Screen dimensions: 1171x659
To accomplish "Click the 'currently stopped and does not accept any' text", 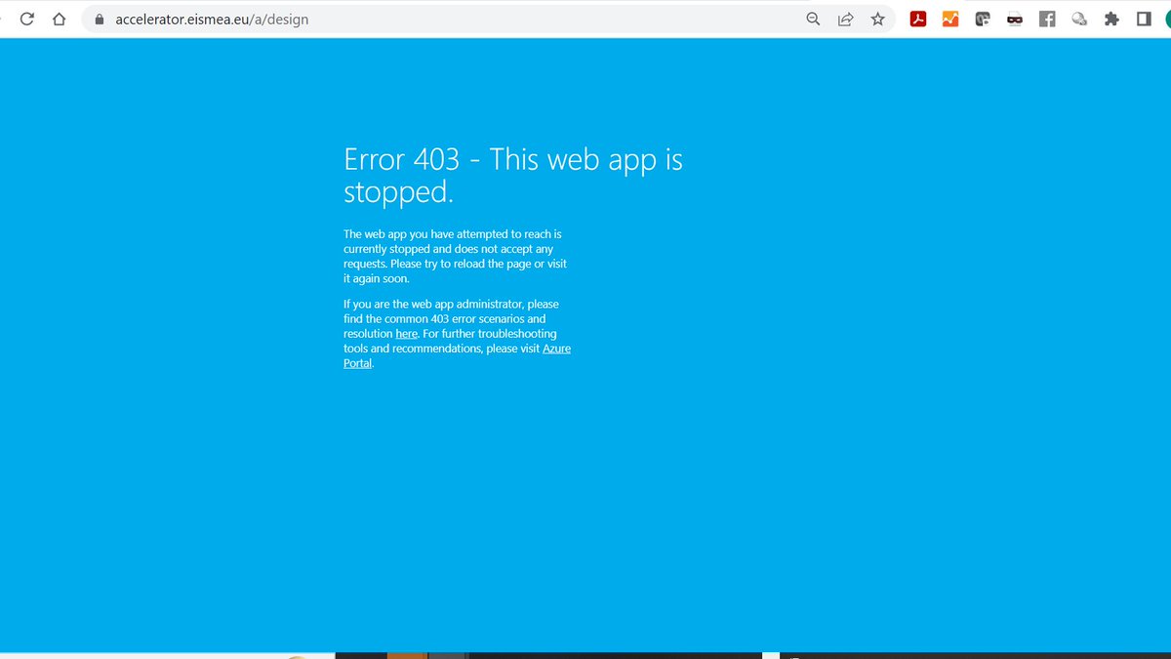I will tap(448, 249).
